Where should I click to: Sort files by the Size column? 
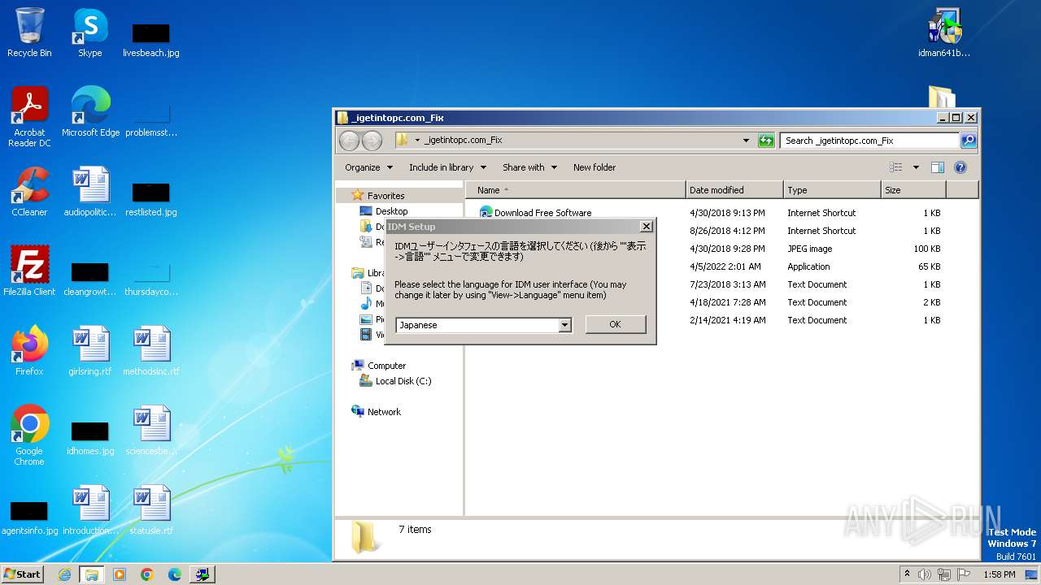[x=913, y=190]
